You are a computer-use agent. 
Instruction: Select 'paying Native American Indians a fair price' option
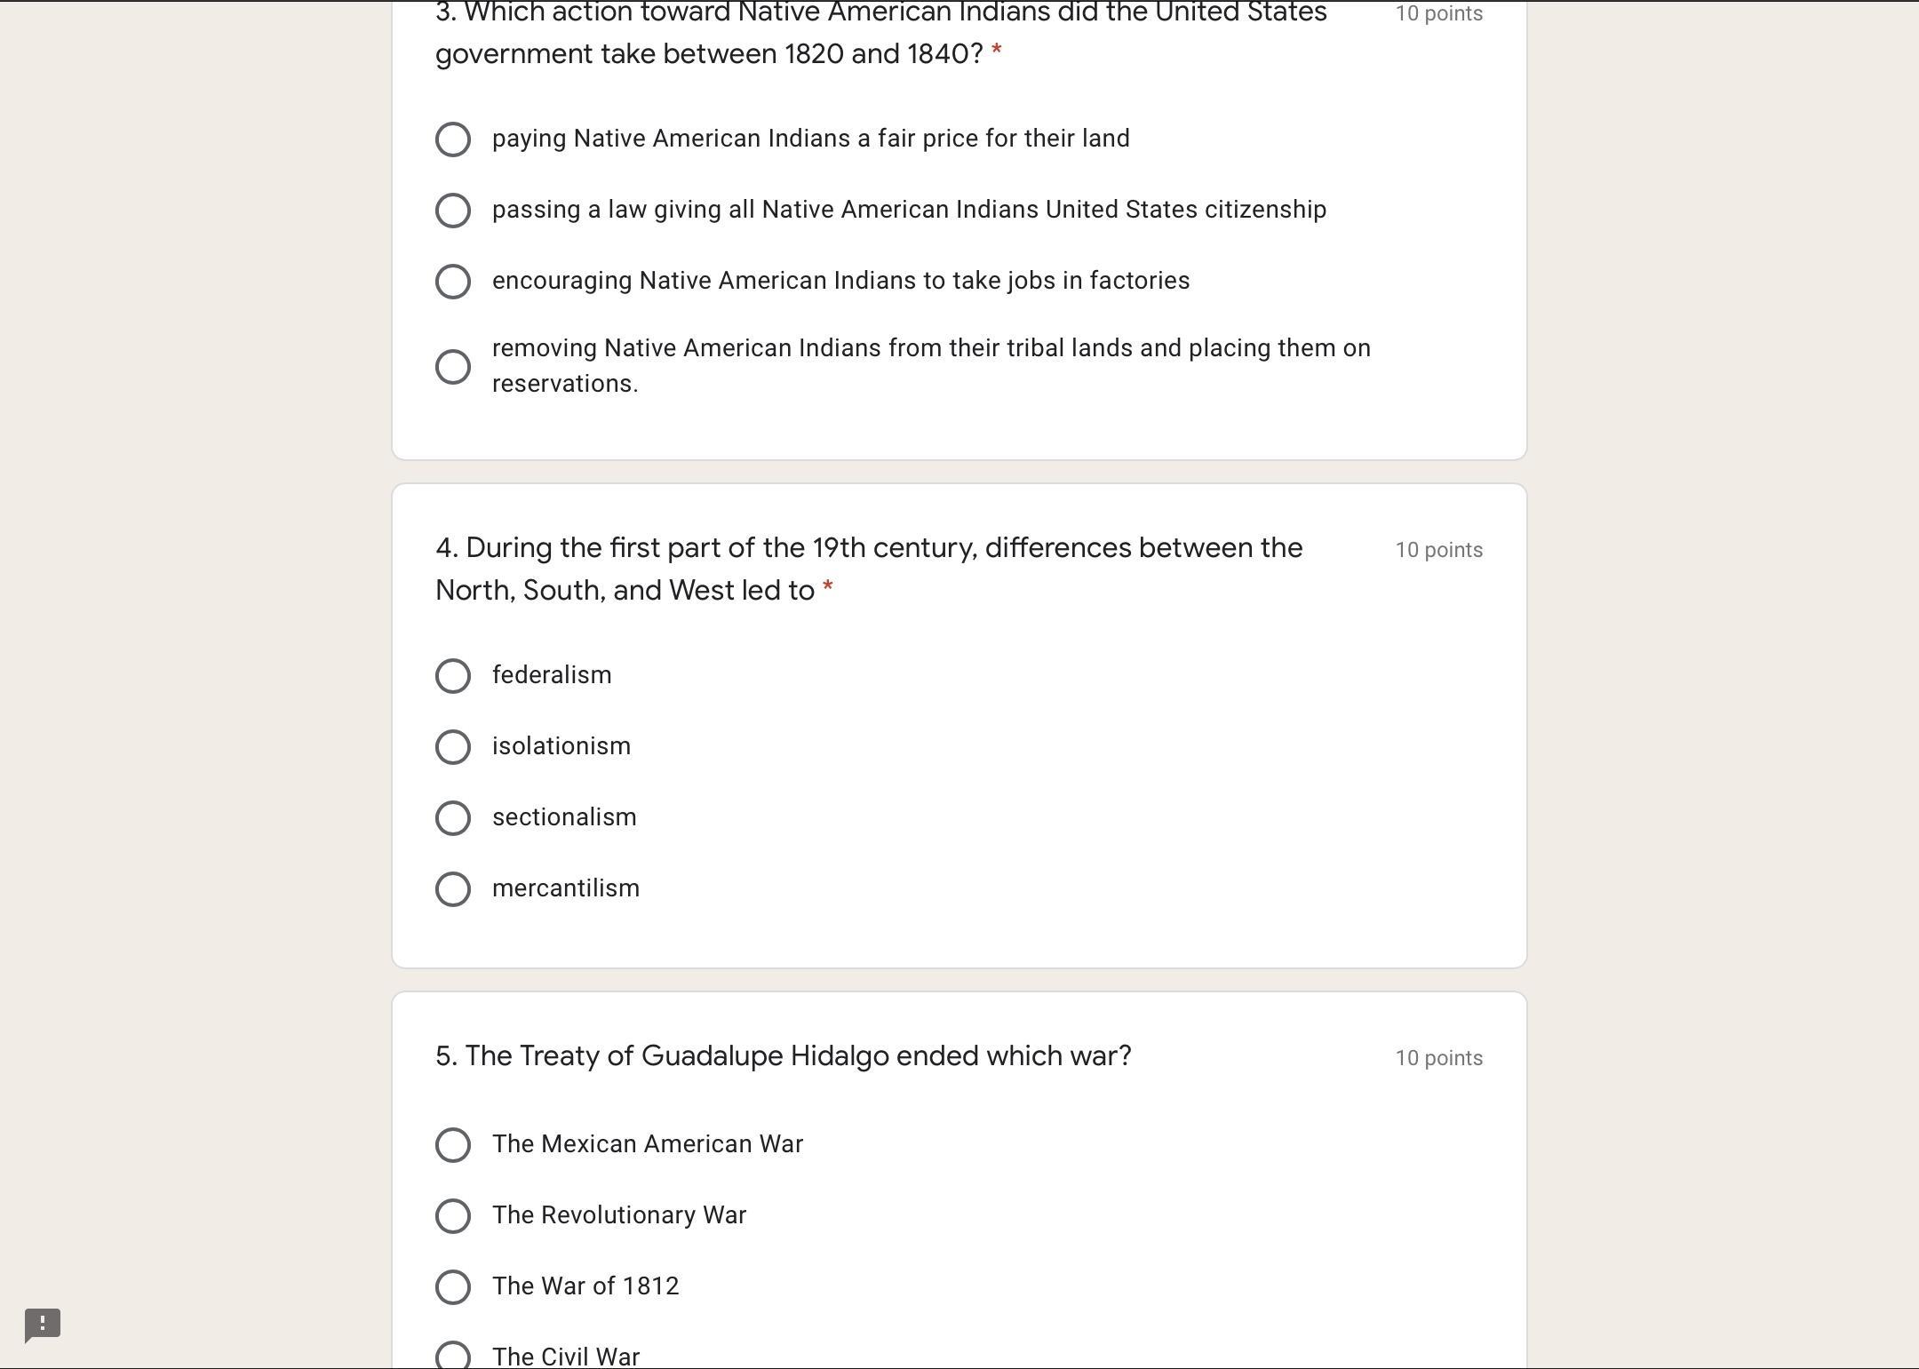[453, 139]
